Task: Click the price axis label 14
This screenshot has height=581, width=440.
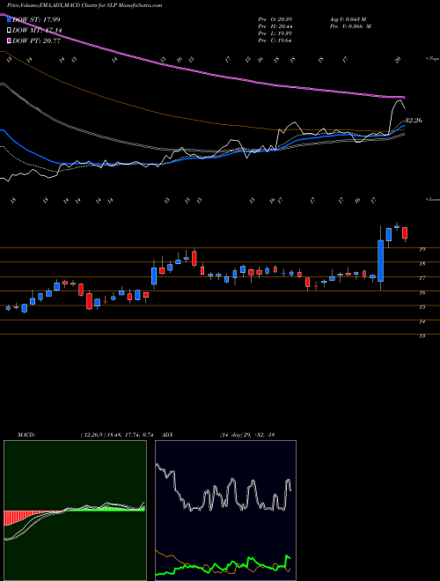Action: pos(422,321)
